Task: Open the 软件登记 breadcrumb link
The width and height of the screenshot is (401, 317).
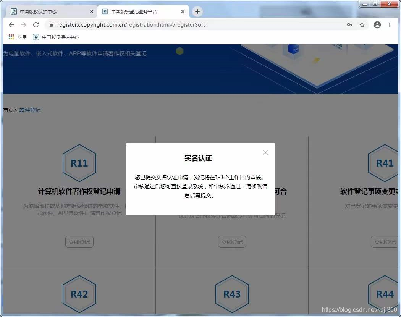Action: (x=30, y=110)
